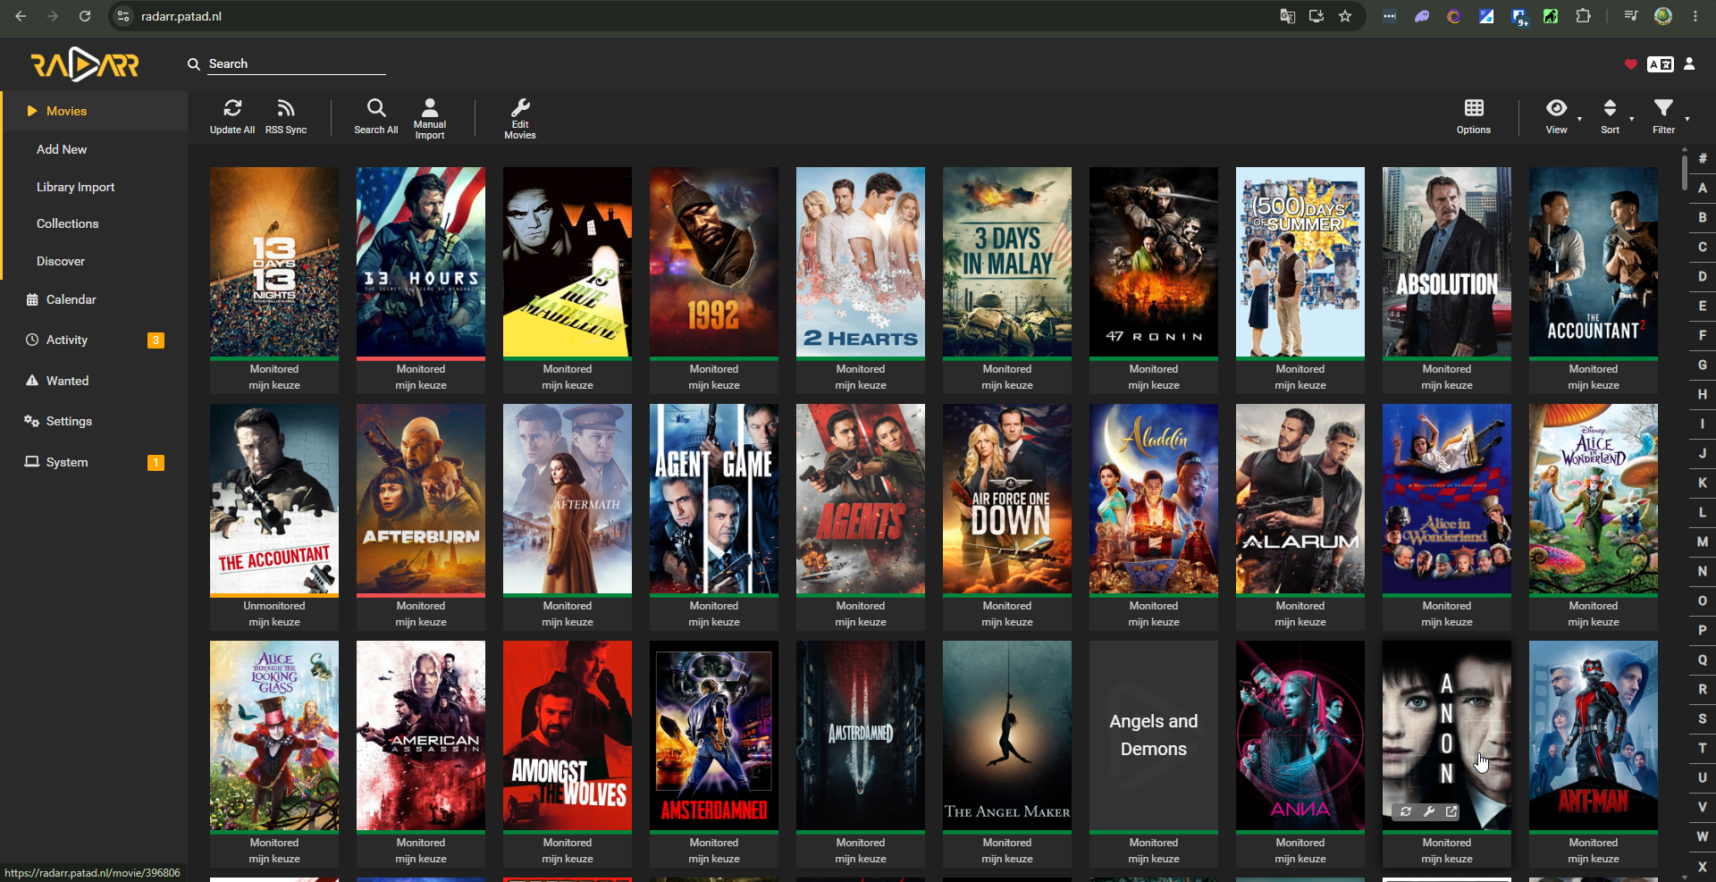This screenshot has width=1716, height=882.
Task: Open the Absolution movie poster
Action: pos(1447,262)
